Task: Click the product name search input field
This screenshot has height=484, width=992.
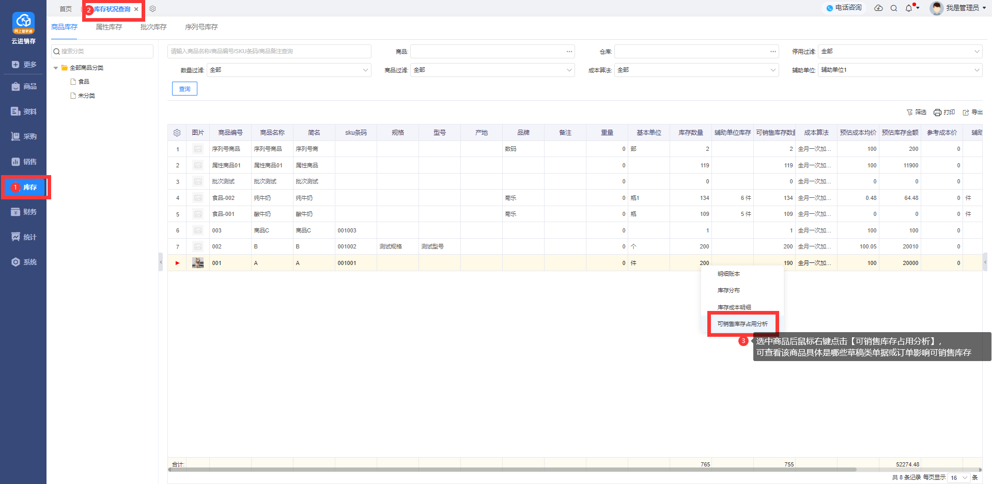Action: point(269,51)
